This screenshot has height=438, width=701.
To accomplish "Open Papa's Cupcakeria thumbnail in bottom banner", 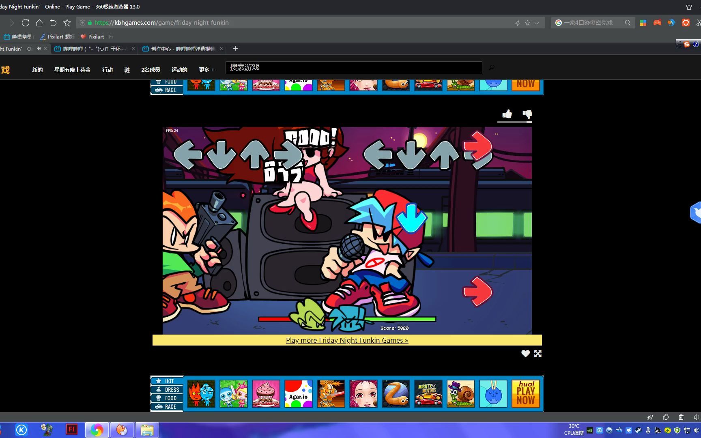I will pyautogui.click(x=266, y=393).
